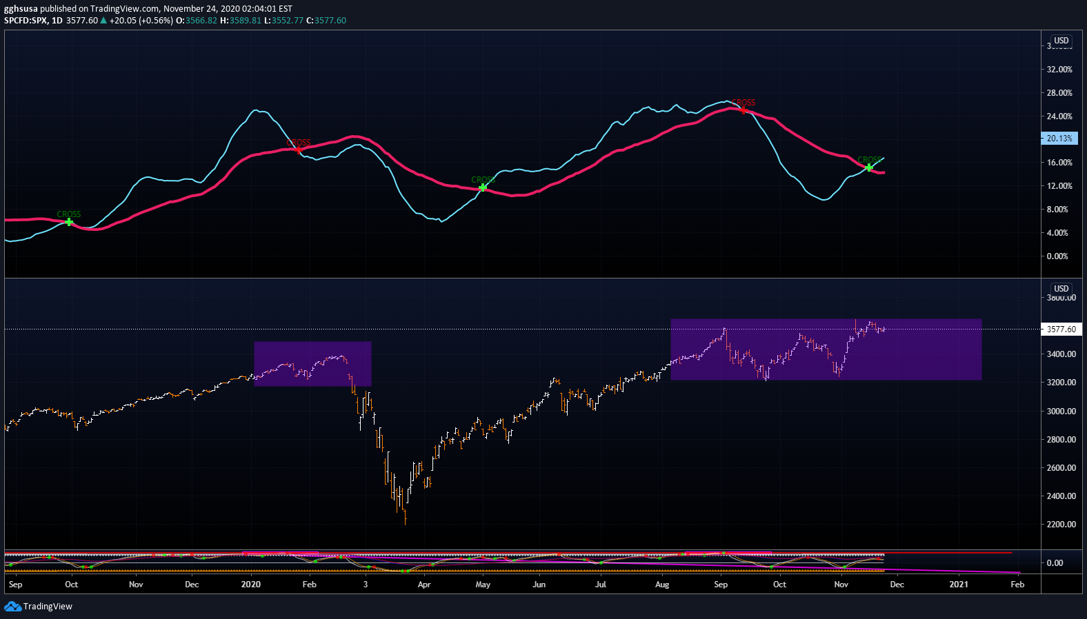The image size is (1087, 619).
Task: Click the open value O:3566.82
Action: 197,21
